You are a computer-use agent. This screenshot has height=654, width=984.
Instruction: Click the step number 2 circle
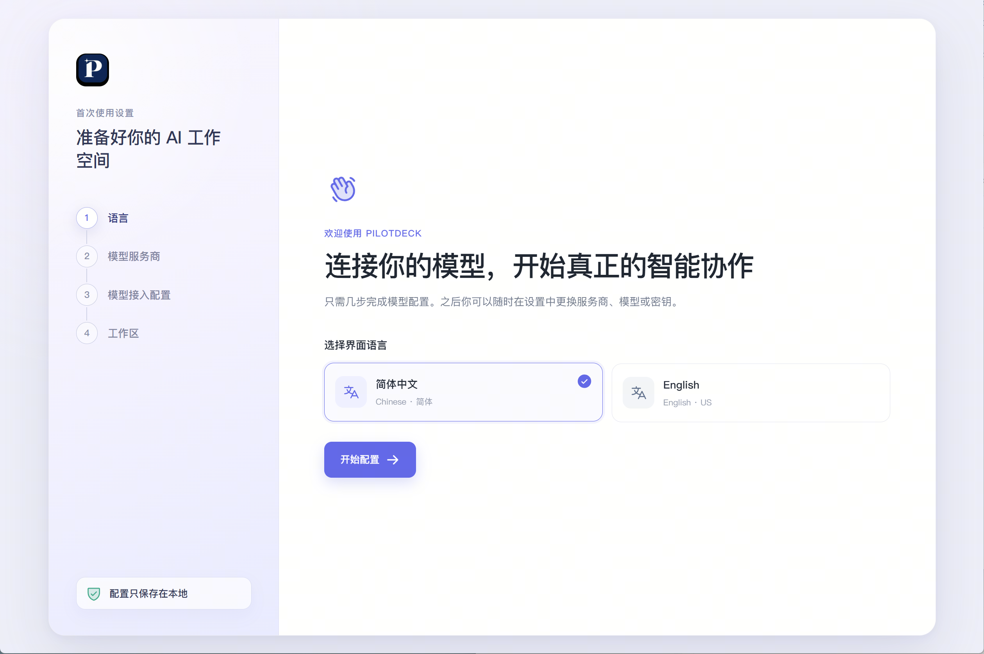(x=87, y=256)
